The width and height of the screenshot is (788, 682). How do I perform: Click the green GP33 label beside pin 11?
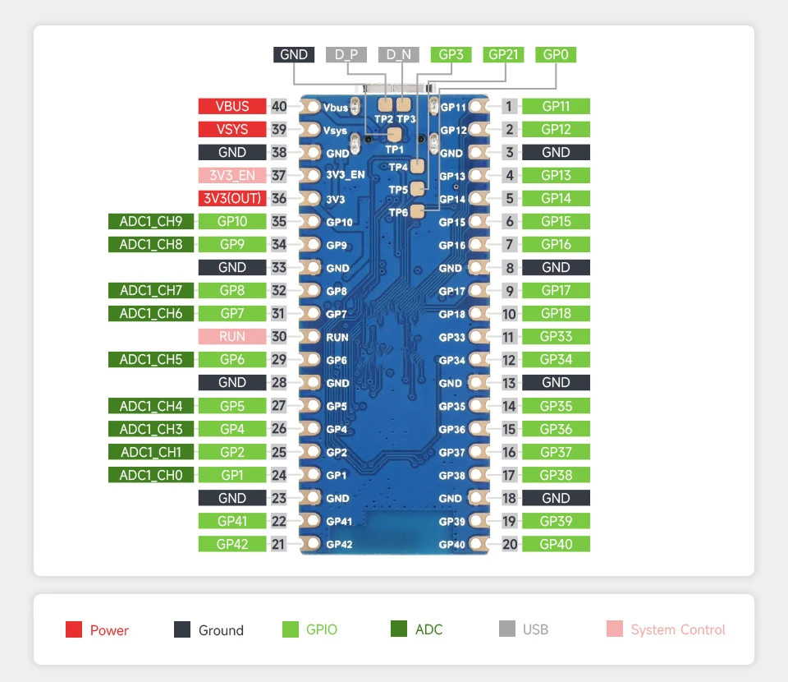pyautogui.click(x=556, y=336)
